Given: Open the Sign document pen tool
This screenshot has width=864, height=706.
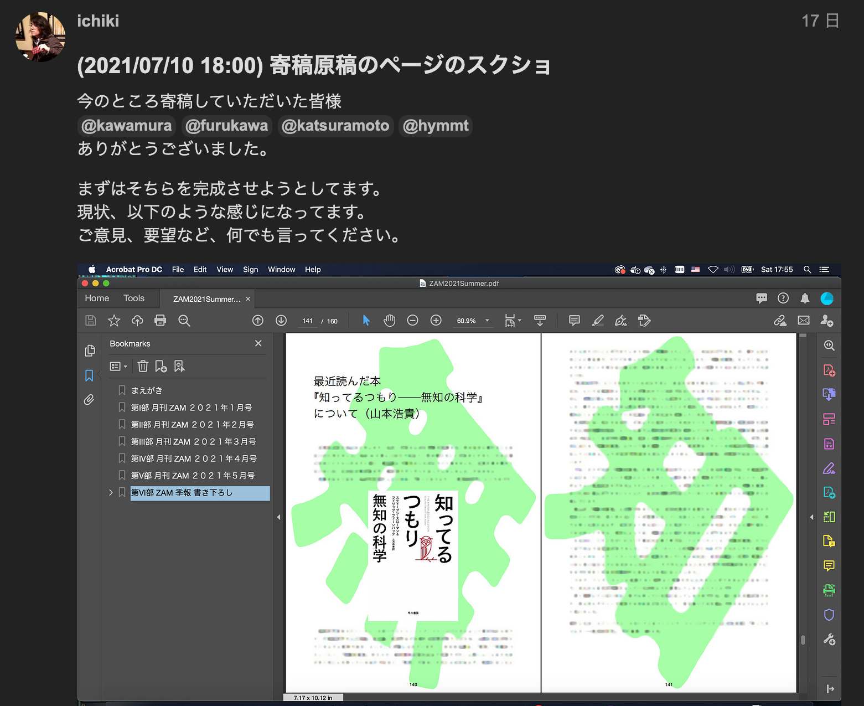Looking at the screenshot, I should 621,321.
